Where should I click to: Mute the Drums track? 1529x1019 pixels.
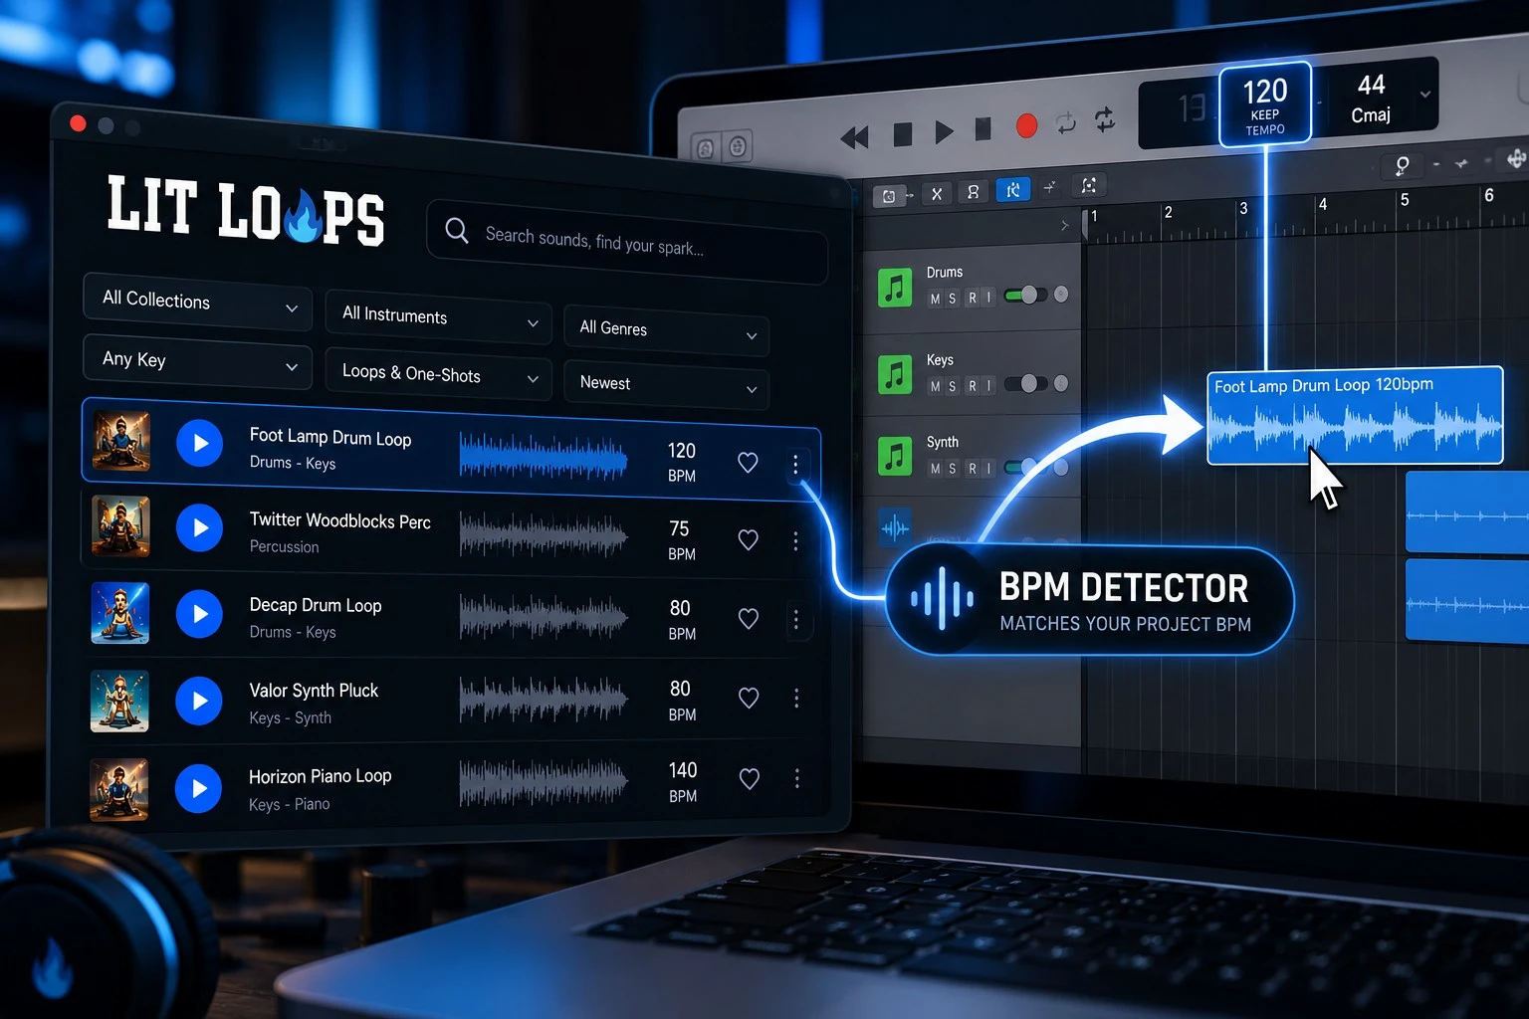click(935, 299)
